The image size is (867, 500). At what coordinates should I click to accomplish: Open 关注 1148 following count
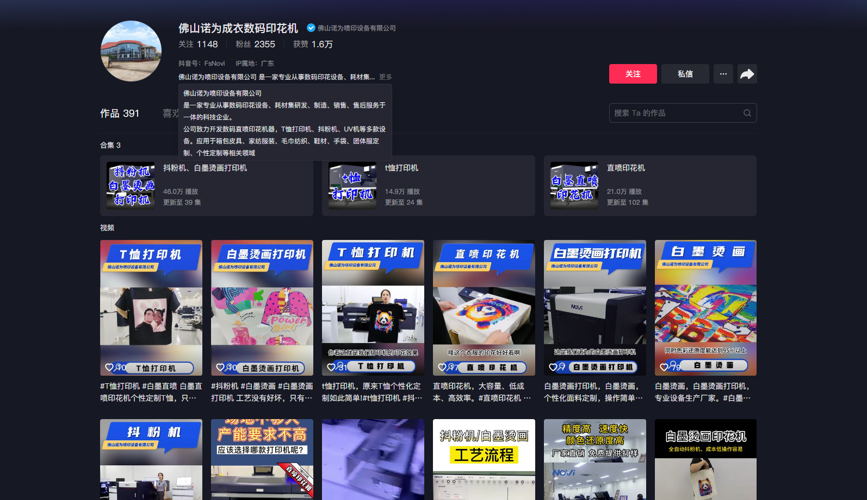point(198,44)
